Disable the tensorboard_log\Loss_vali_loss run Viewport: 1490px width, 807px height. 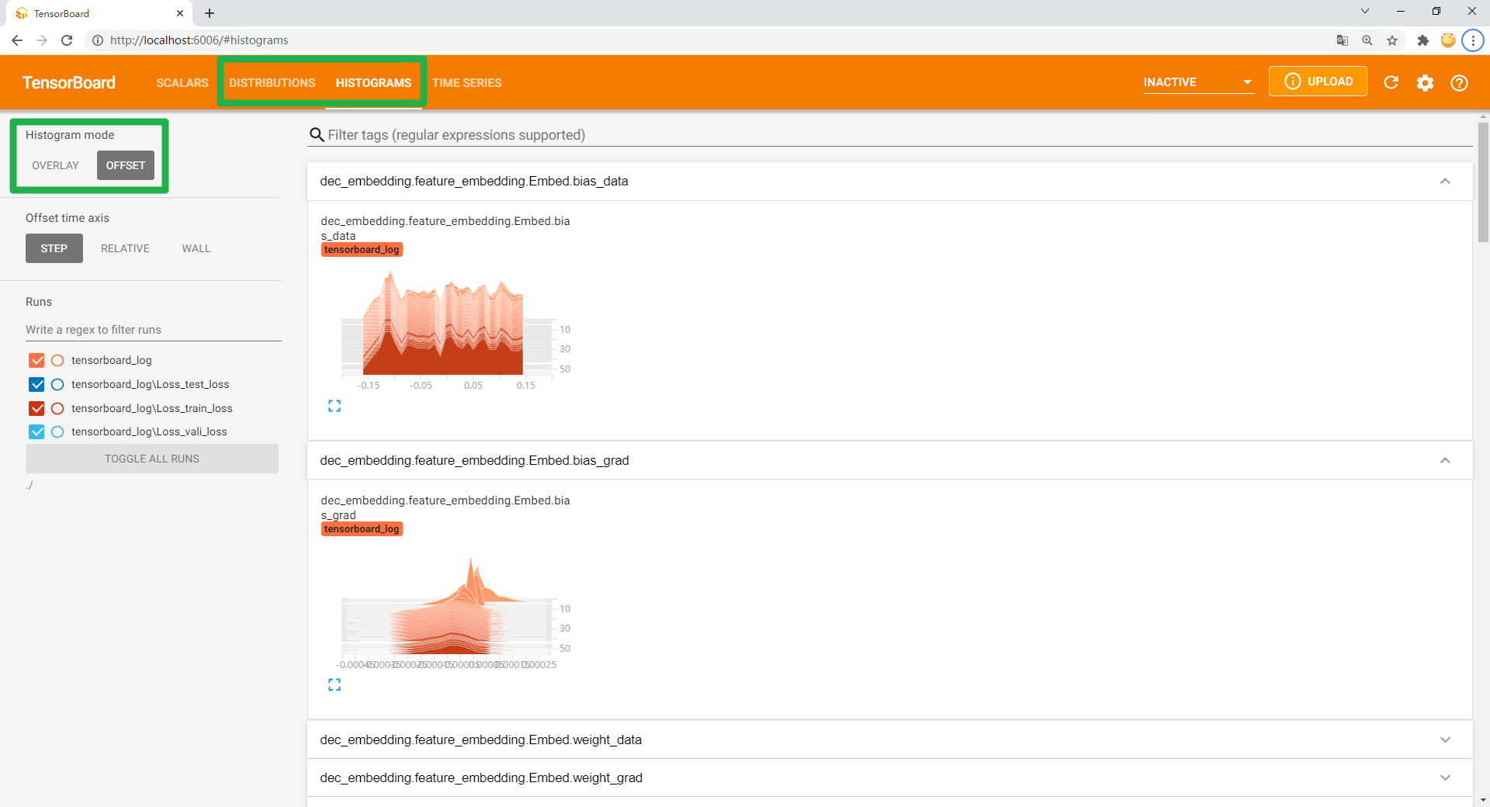pyautogui.click(x=36, y=432)
